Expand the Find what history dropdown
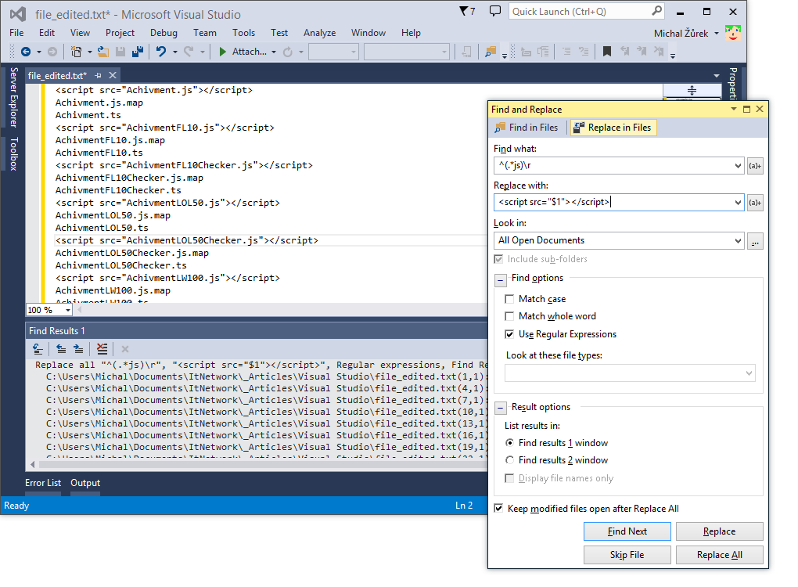The image size is (798, 587). [739, 165]
